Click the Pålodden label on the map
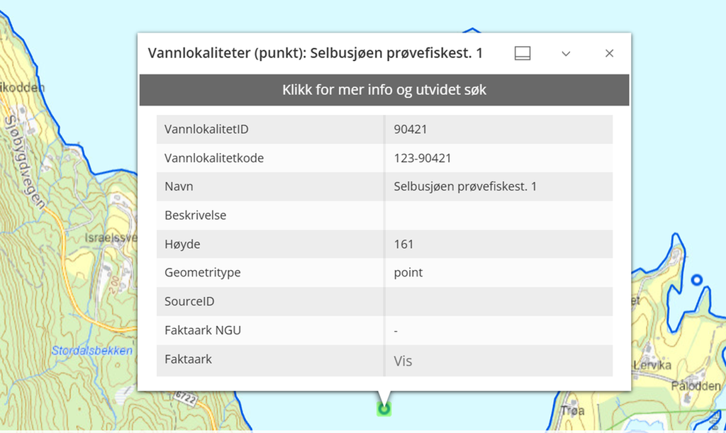The image size is (726, 433). coord(696,386)
